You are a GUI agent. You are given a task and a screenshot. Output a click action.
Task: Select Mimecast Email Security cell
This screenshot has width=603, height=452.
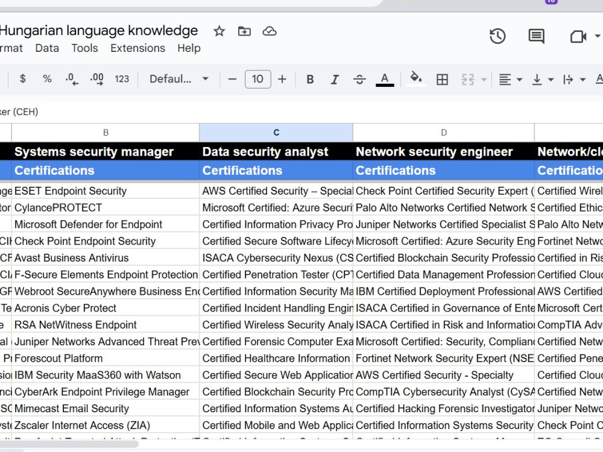106,409
